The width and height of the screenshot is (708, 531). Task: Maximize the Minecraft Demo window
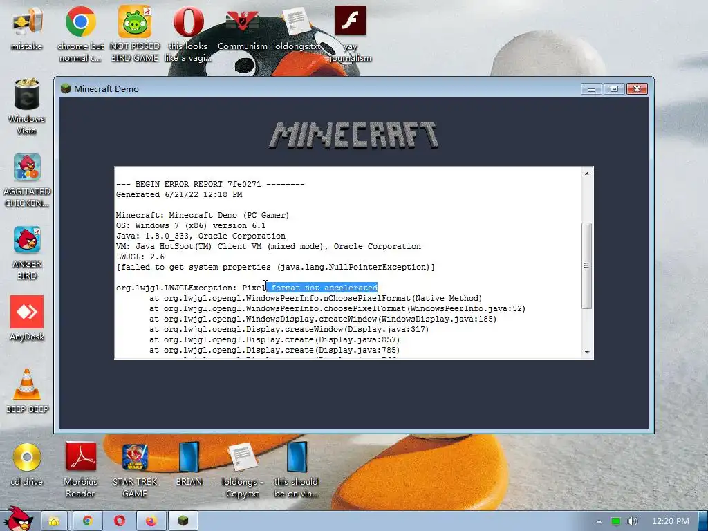pos(614,89)
